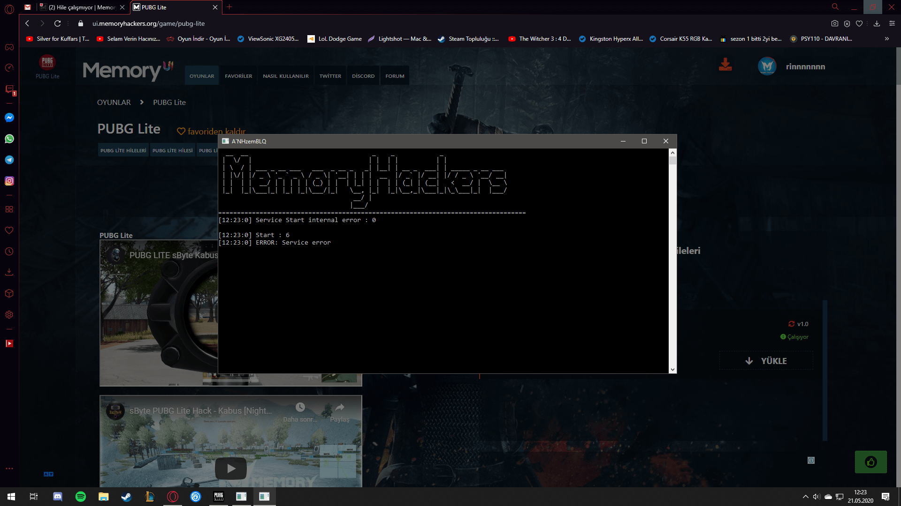901x506 pixels.
Task: Open the player icon in the sidebar
Action: [x=9, y=343]
